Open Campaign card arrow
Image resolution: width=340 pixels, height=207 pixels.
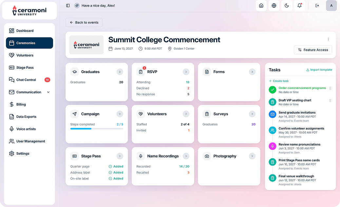(x=120, y=114)
